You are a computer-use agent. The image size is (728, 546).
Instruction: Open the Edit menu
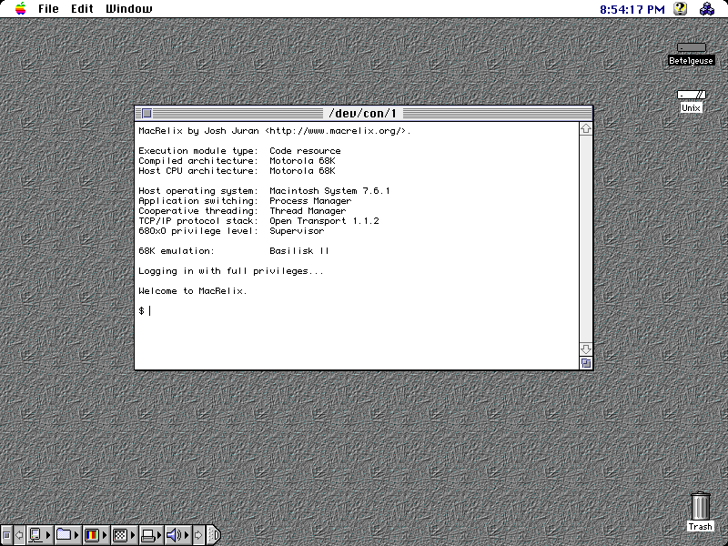[x=82, y=9]
